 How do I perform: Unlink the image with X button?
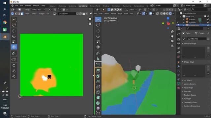click(87, 14)
